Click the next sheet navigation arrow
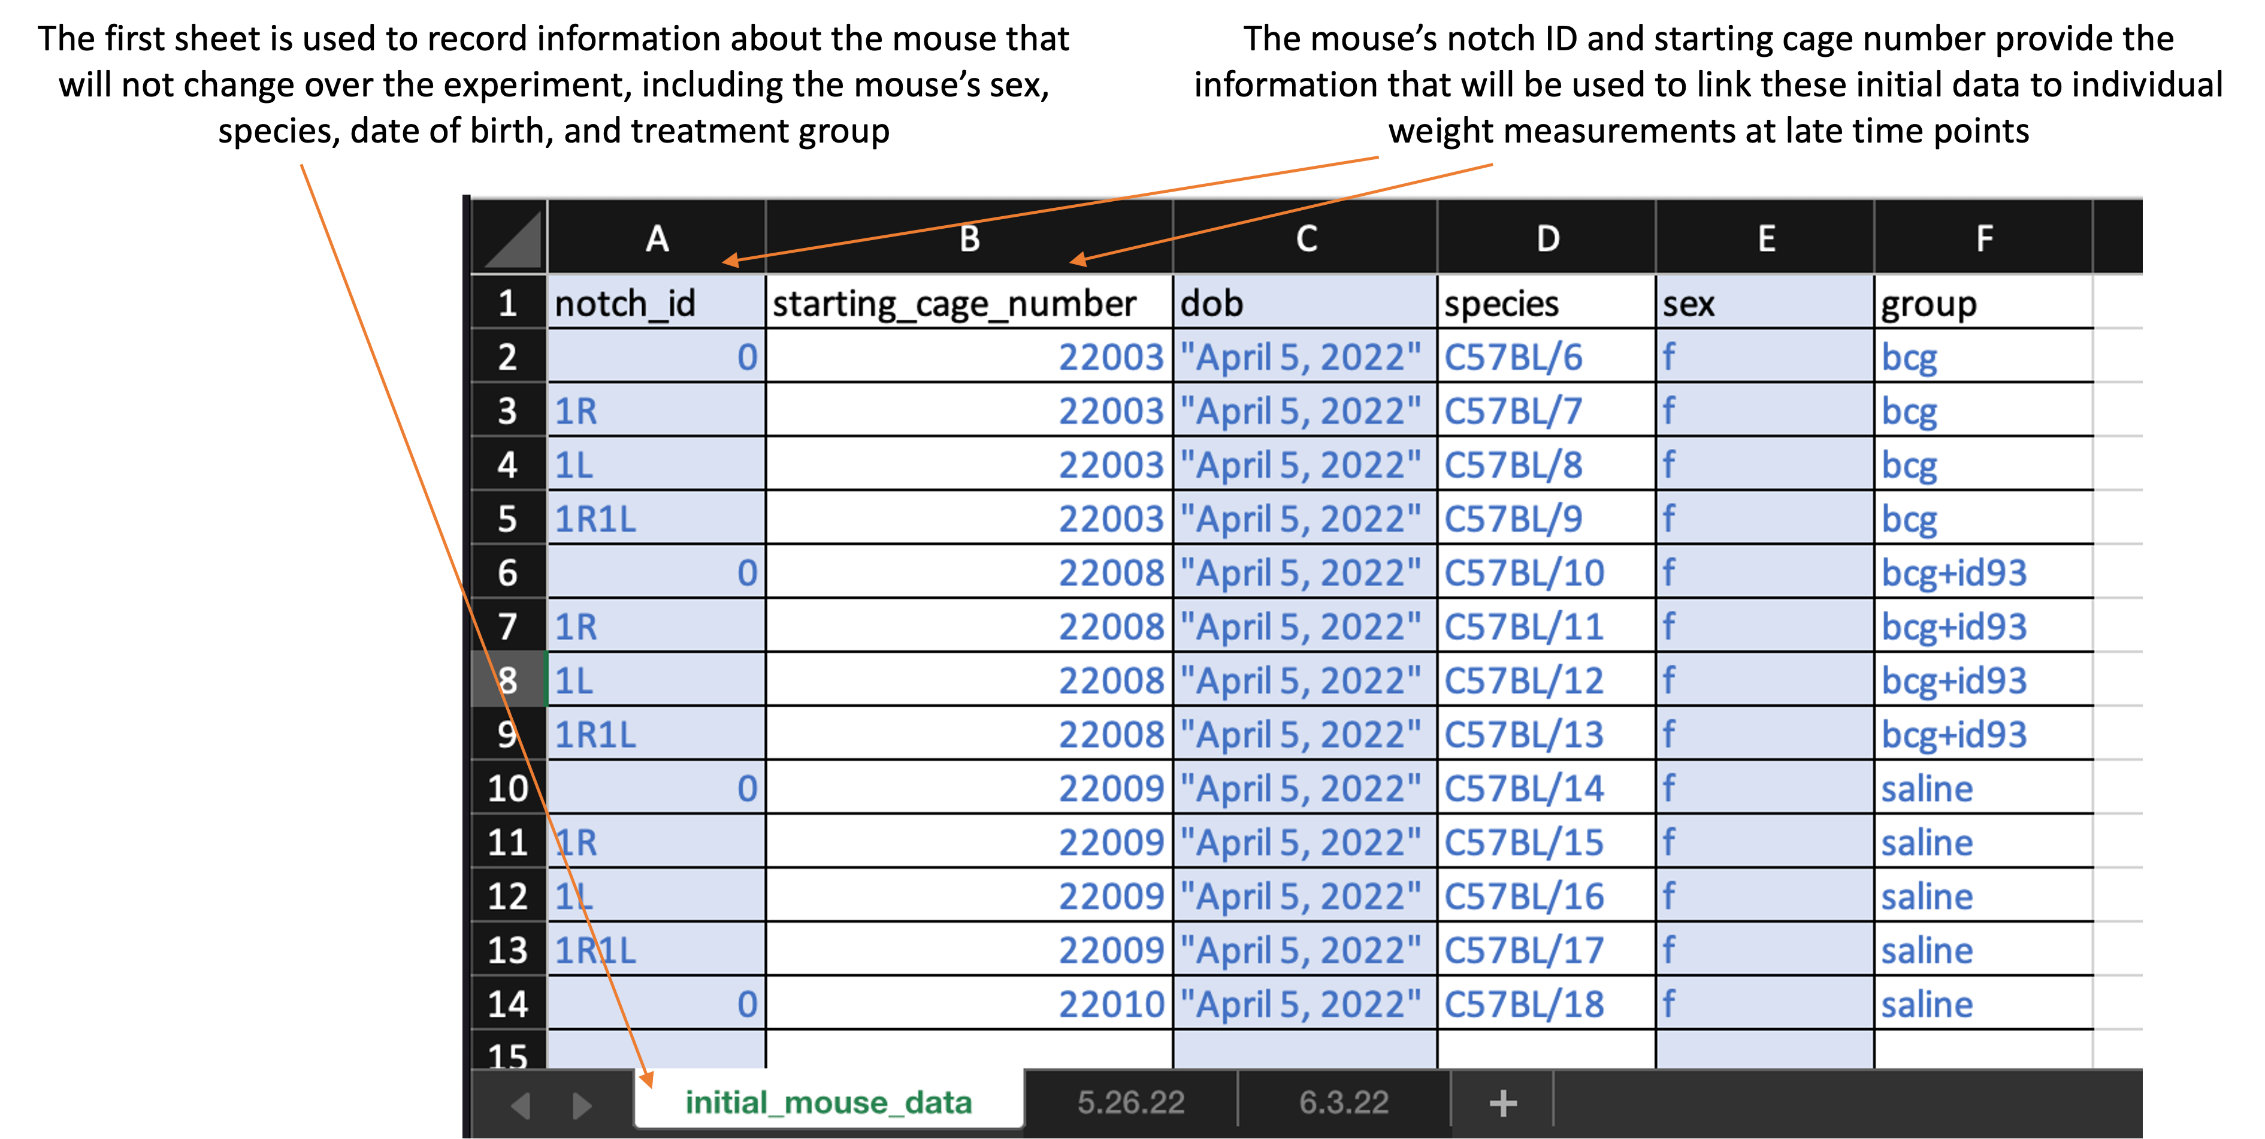 click(x=581, y=1105)
